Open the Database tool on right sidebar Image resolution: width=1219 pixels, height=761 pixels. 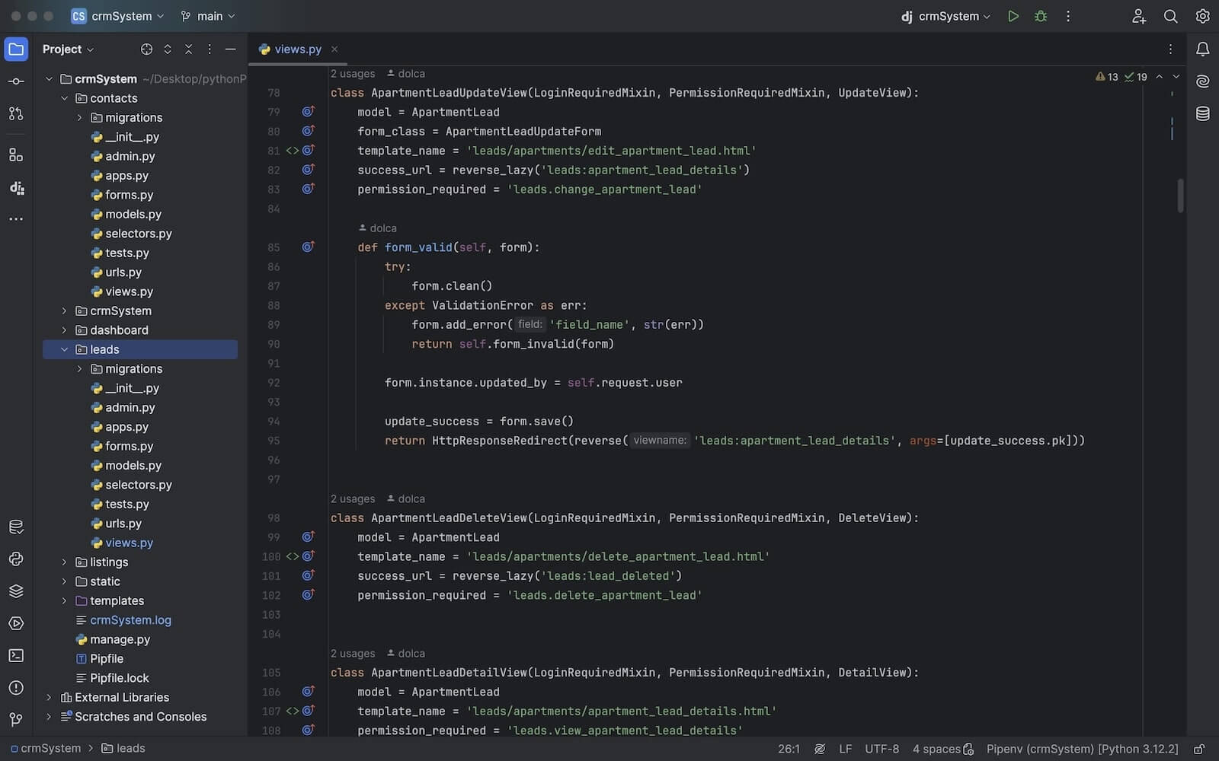pyautogui.click(x=1202, y=114)
